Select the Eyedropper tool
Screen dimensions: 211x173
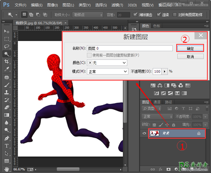tap(6, 69)
